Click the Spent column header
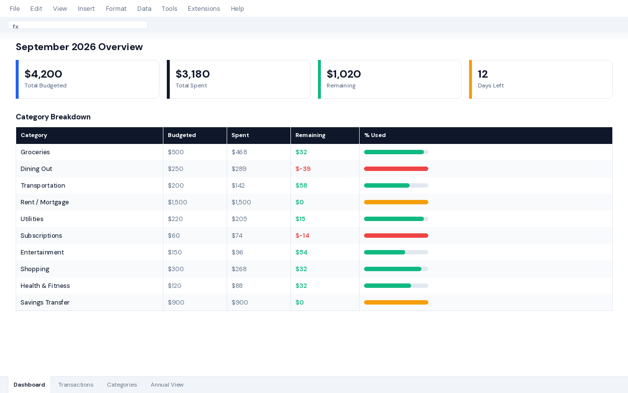628x393 pixels. pyautogui.click(x=259, y=136)
